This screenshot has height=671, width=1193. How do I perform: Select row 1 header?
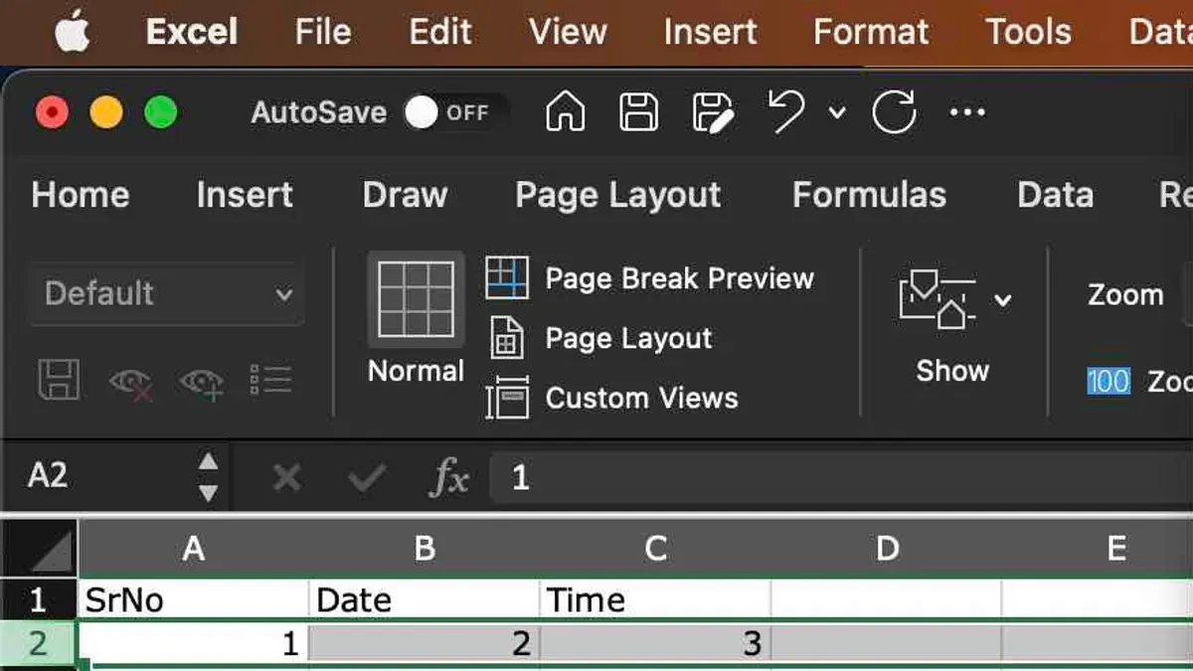(38, 599)
